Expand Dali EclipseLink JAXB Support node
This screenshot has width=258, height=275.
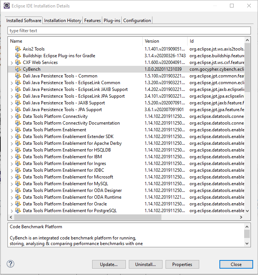(x=12, y=90)
